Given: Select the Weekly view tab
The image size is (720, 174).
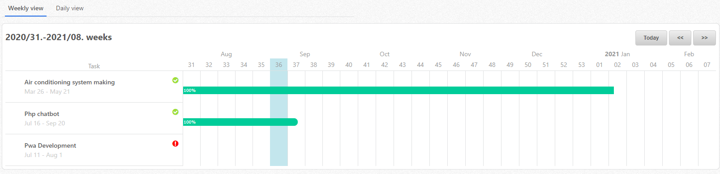Looking at the screenshot, I should click(26, 8).
